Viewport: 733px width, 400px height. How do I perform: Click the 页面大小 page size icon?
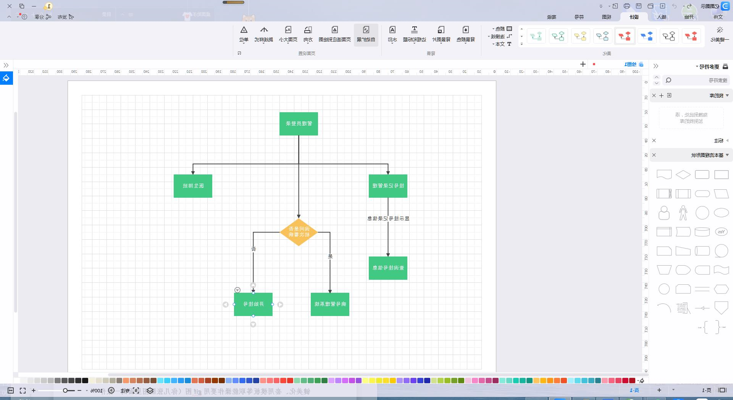pos(288,30)
